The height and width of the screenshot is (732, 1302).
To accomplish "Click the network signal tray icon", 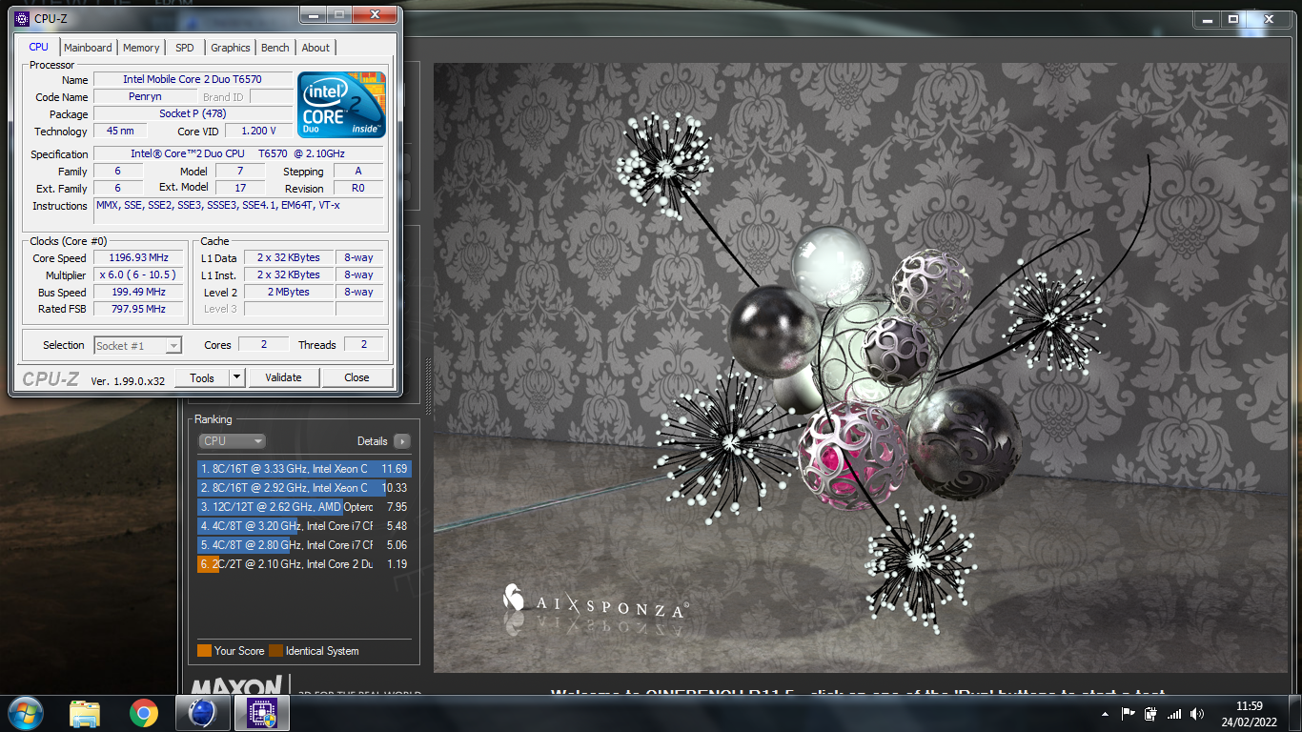I will coord(1174,714).
